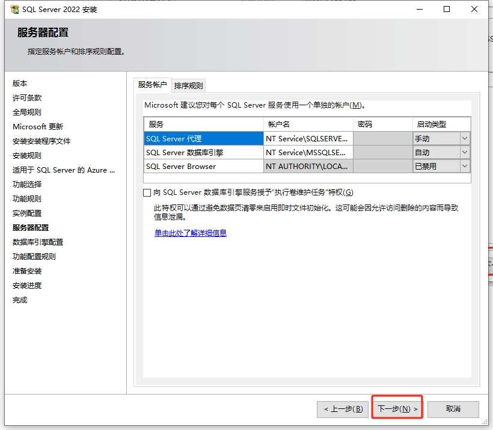Image resolution: width=493 pixels, height=430 pixels.
Task: Click account name NT Service\MSSQLSE... cell
Action: [308, 152]
